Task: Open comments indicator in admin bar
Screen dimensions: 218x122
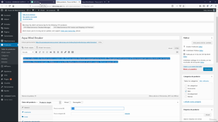Action: (34, 10)
